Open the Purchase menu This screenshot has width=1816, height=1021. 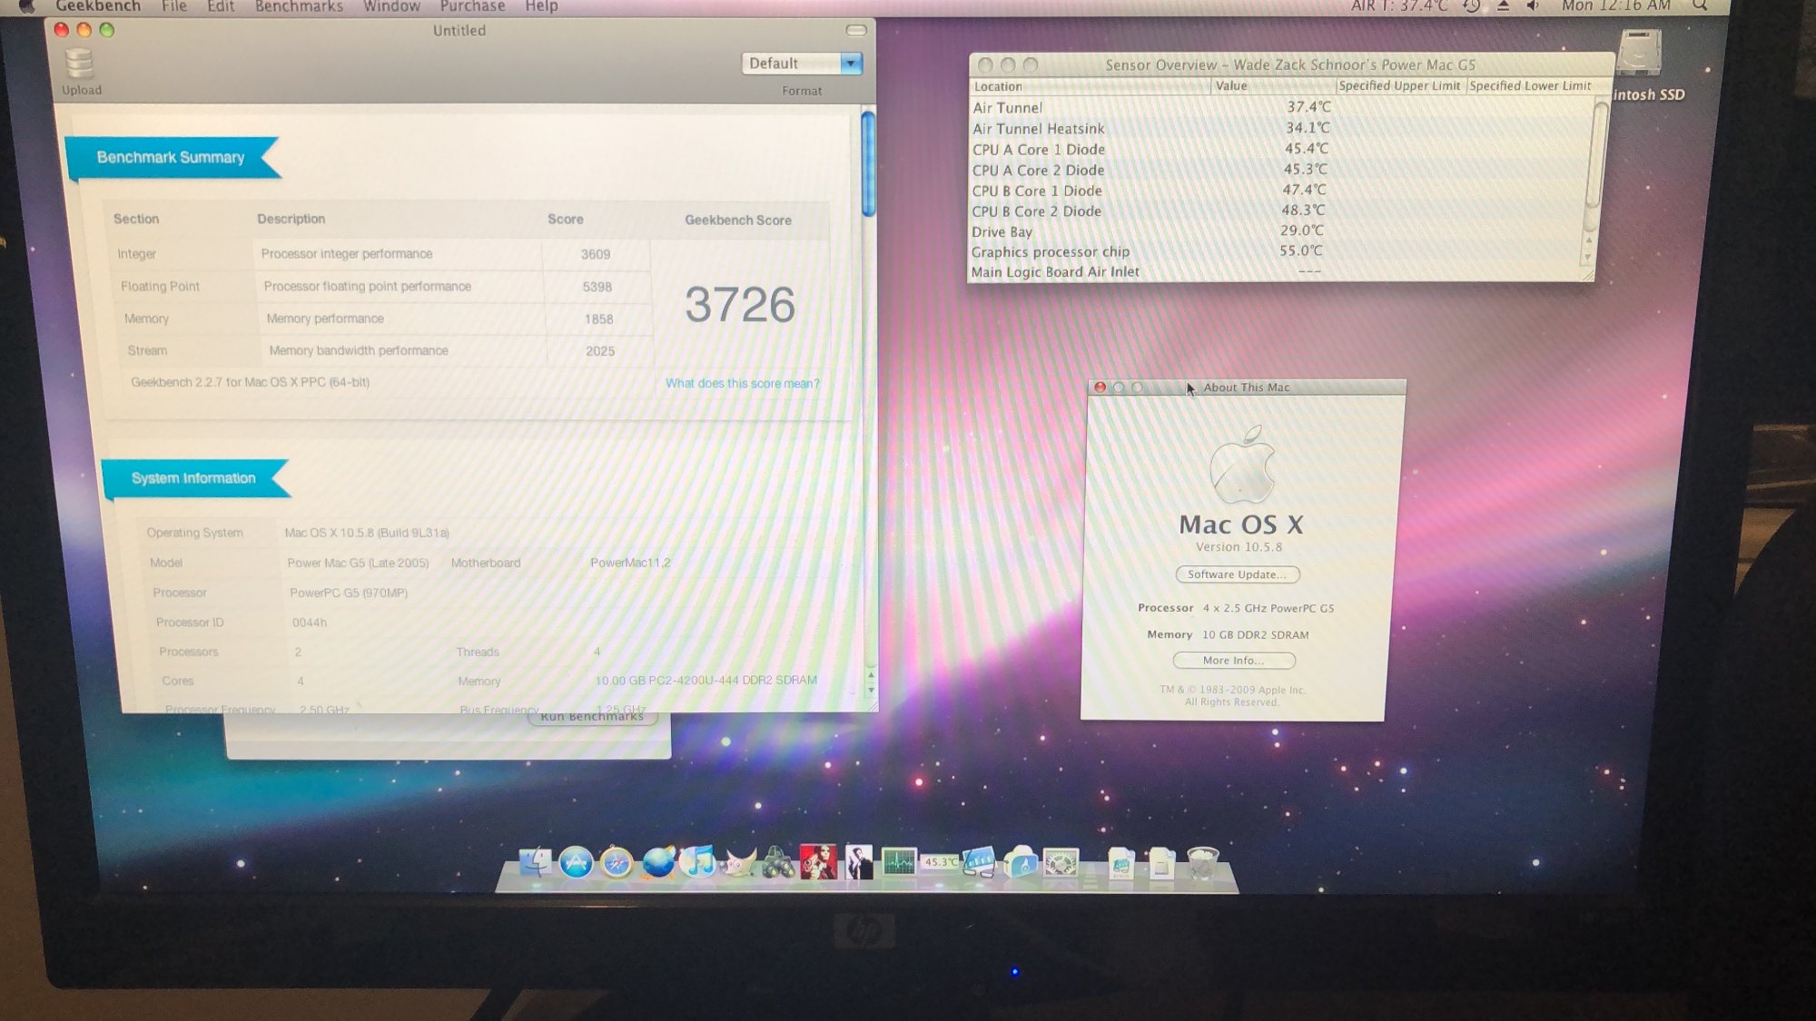(x=472, y=6)
